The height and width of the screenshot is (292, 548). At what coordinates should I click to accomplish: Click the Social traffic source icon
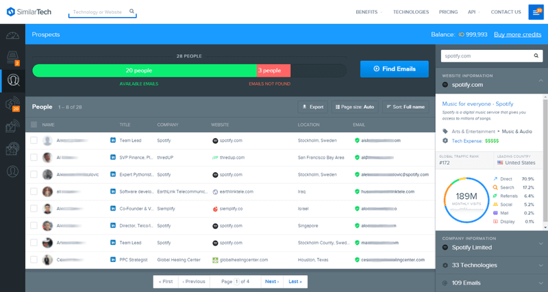tap(495, 204)
